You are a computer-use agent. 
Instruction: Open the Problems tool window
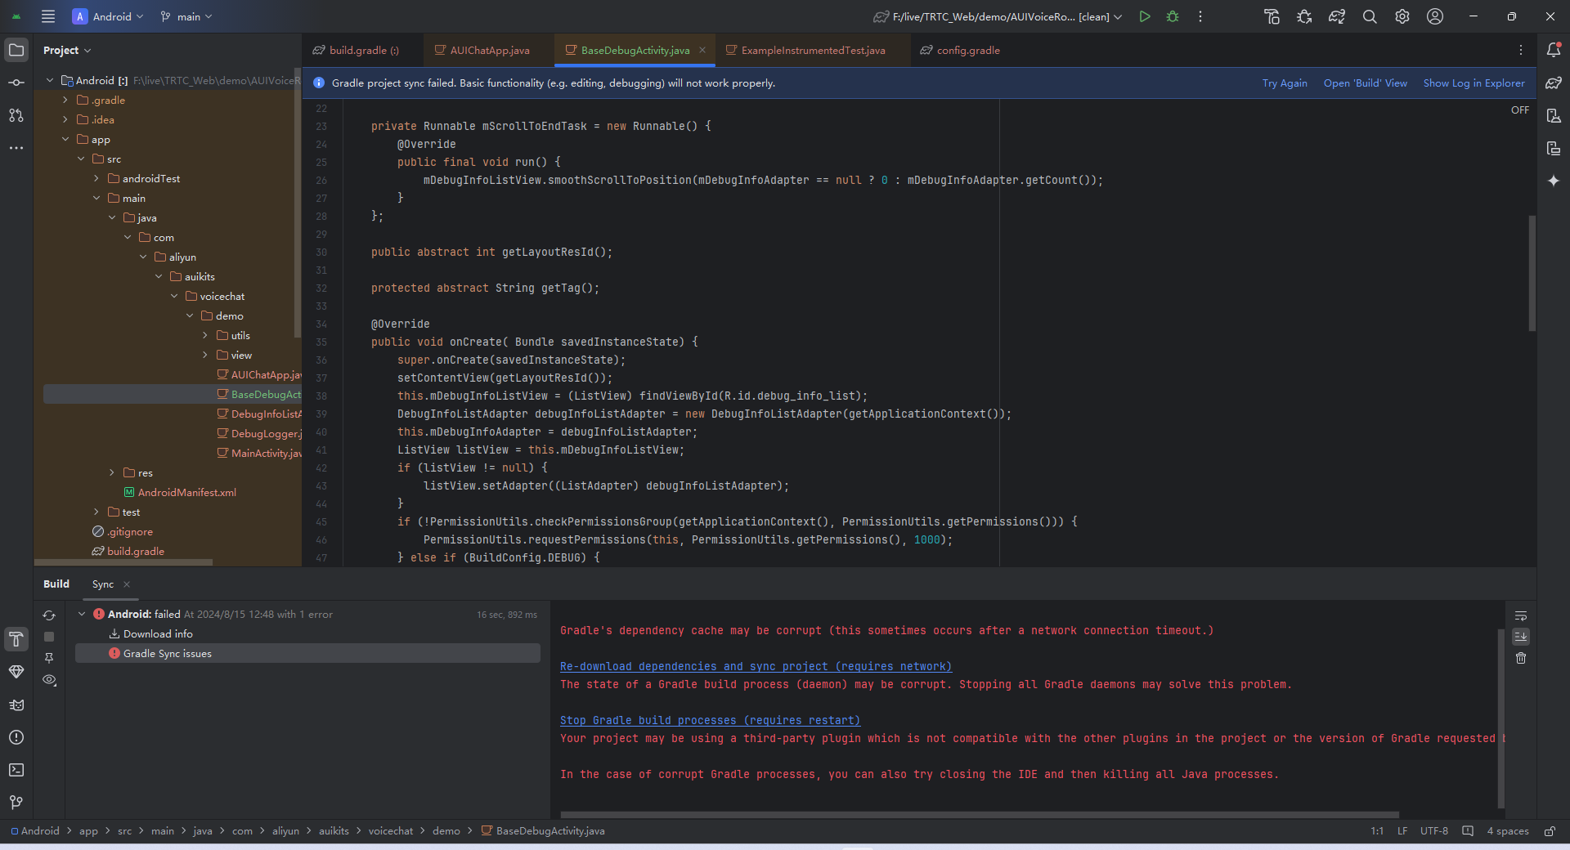(16, 737)
